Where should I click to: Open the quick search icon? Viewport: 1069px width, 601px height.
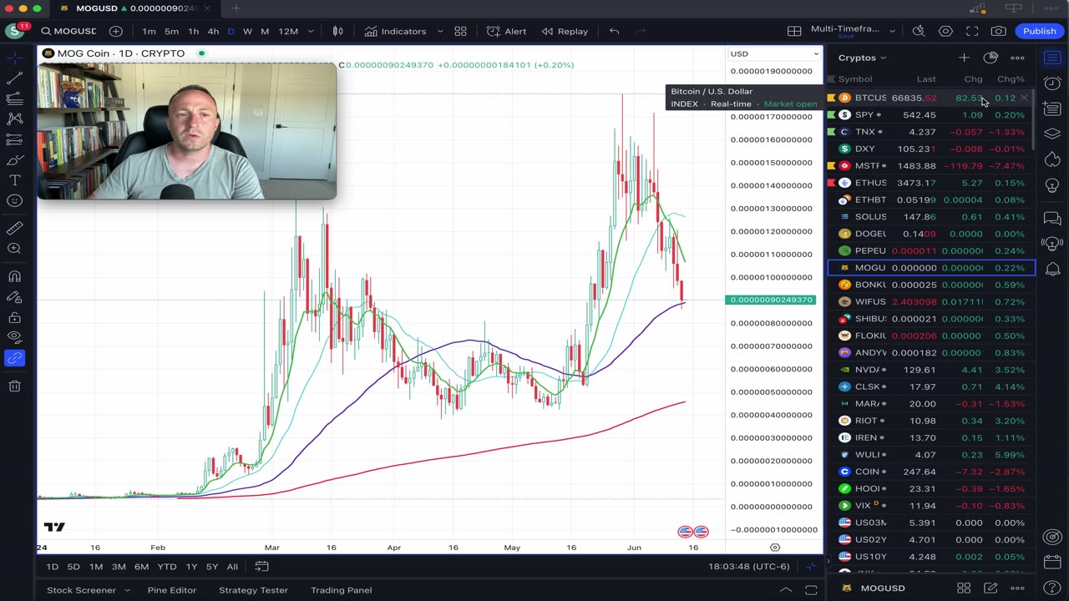(919, 31)
